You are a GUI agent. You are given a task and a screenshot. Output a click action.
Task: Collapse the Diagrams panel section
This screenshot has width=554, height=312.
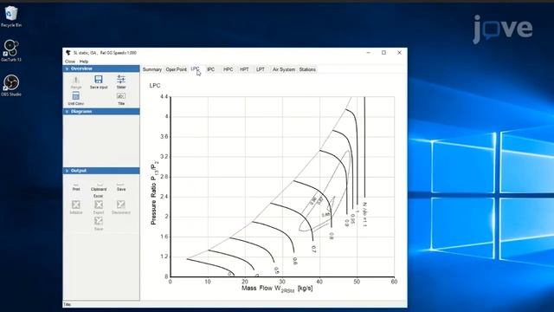click(x=67, y=112)
